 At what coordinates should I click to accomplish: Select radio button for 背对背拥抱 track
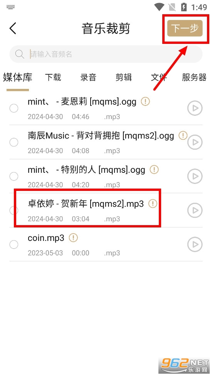(14, 142)
